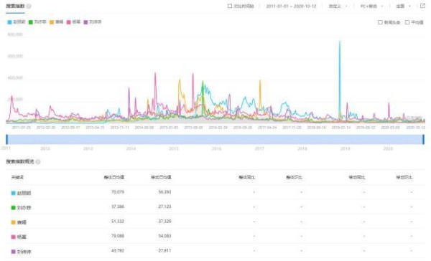
Task: Toggle the pink 杨幂 series in chart legend
Action: pyautogui.click(x=73, y=22)
